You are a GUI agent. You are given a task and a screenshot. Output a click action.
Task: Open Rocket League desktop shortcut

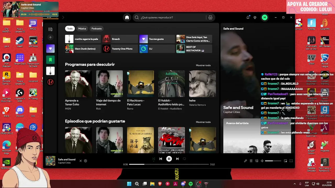tap(325, 61)
